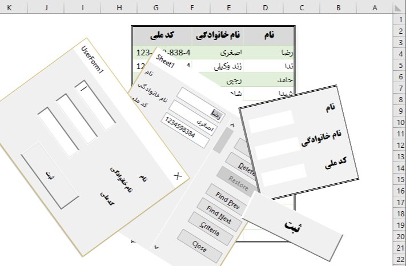Image resolution: width=406 pixels, height=266 pixels.
Task: Click the رضا field in the Sheet1 form
Action: click(x=201, y=105)
